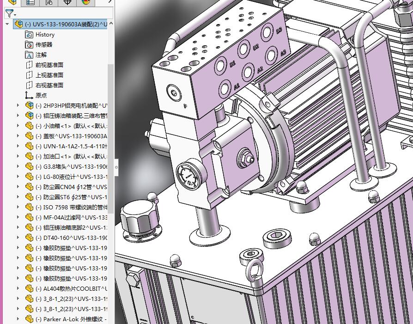Click the part icon beside 防尘圈CN04 φ12管
Screen dimensions: 413x324
coord(29,187)
